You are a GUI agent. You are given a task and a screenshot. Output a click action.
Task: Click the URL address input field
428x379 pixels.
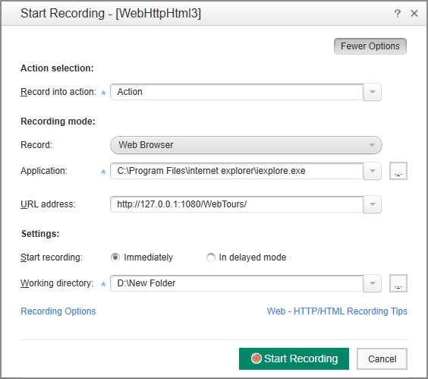tap(237, 204)
